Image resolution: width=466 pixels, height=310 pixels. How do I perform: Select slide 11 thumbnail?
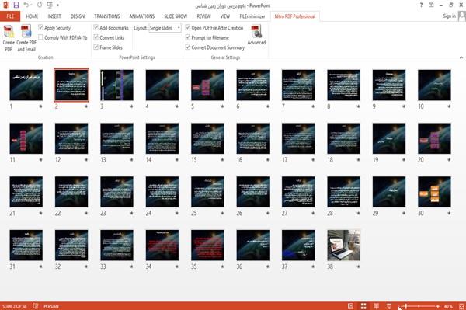coord(26,138)
